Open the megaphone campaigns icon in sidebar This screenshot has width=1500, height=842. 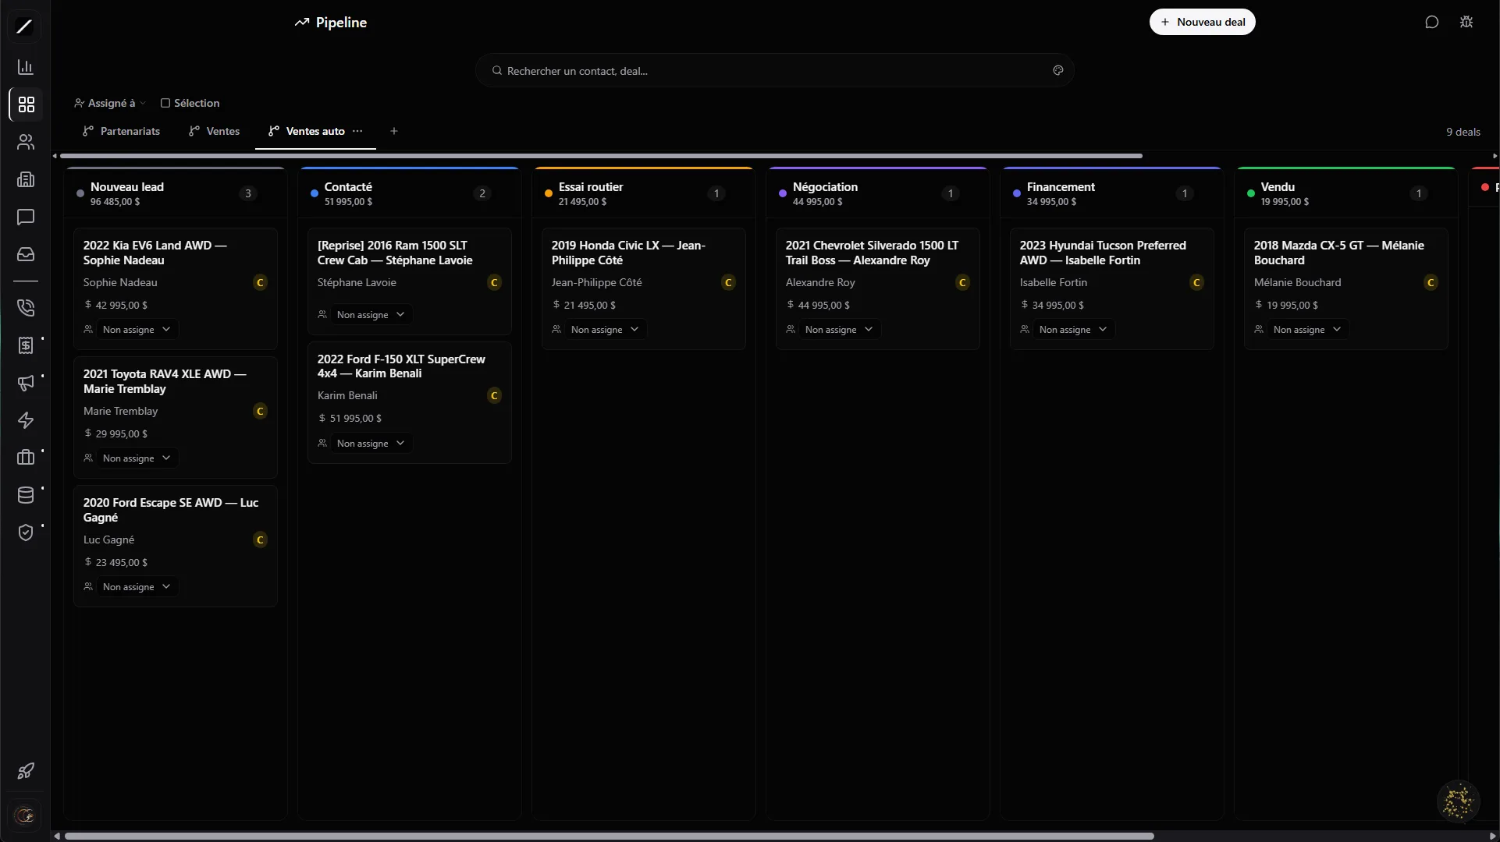26,383
